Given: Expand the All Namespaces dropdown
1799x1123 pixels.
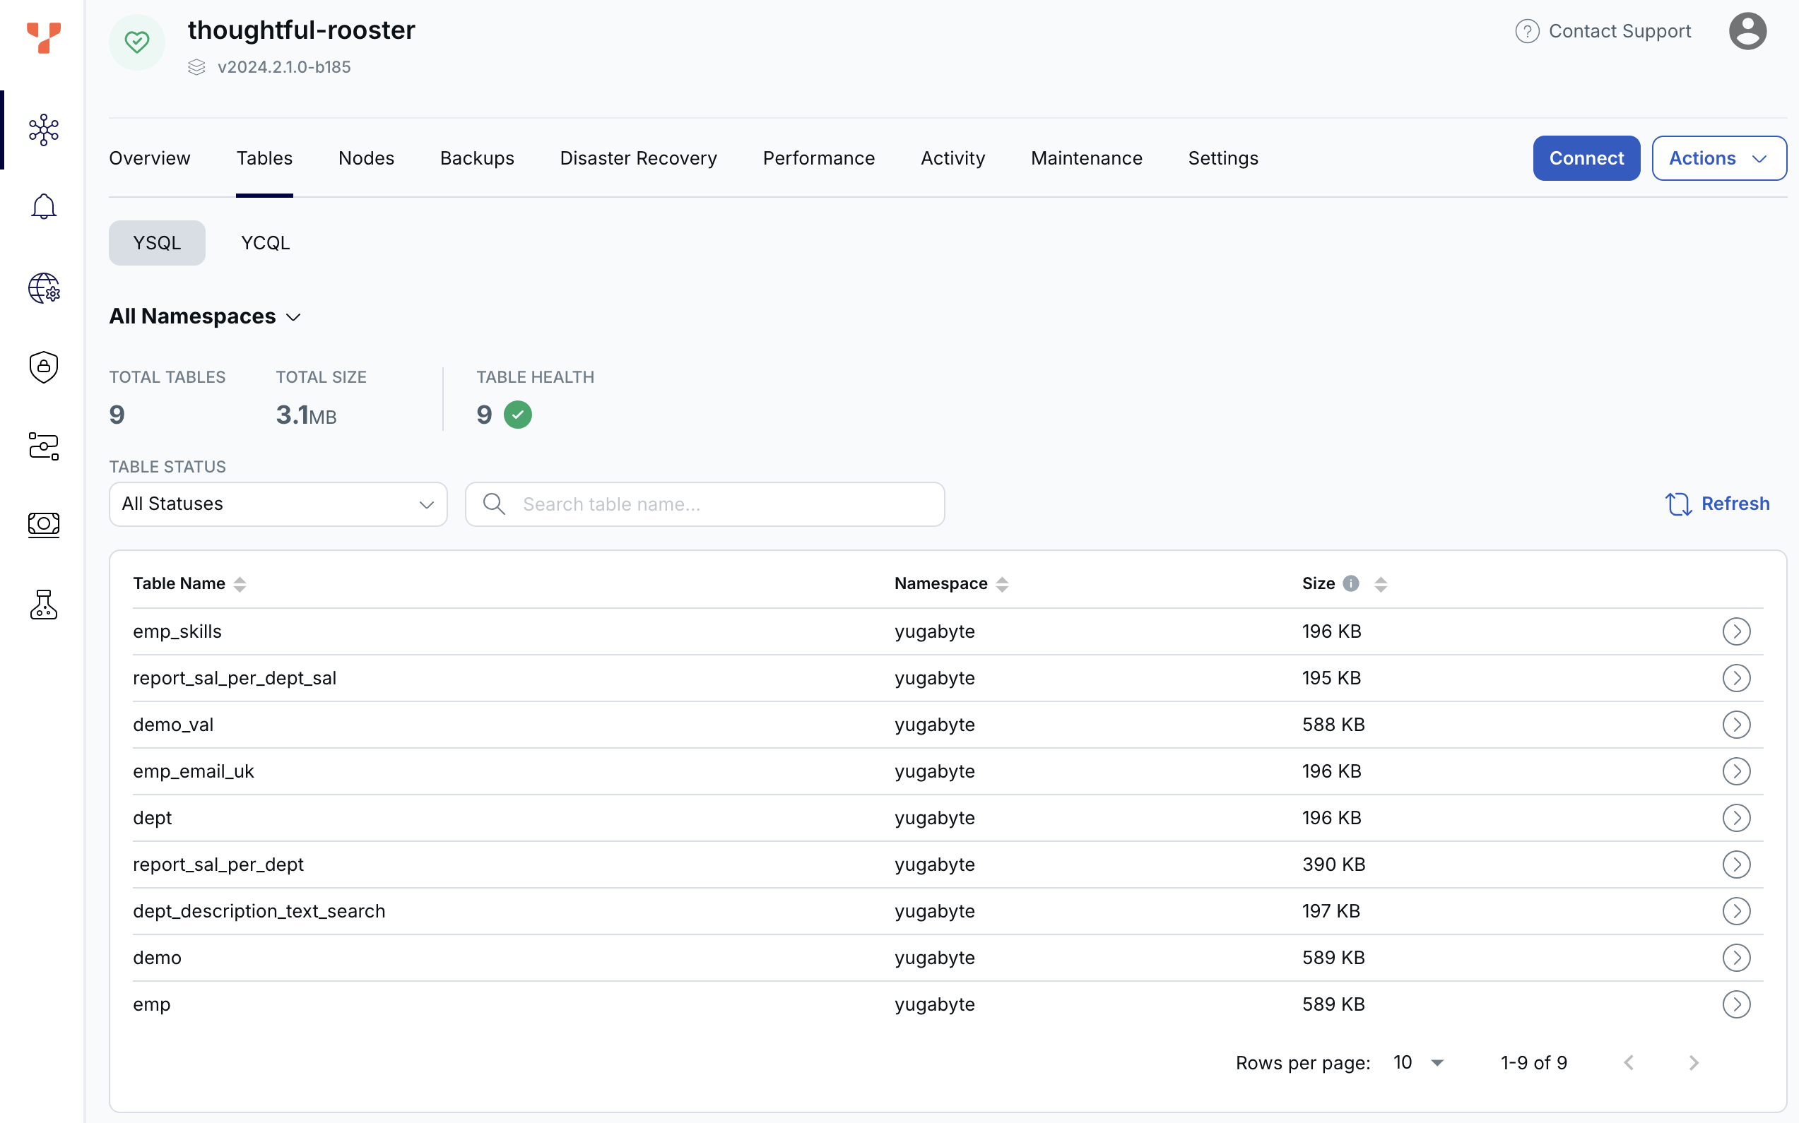Looking at the screenshot, I should click(204, 316).
